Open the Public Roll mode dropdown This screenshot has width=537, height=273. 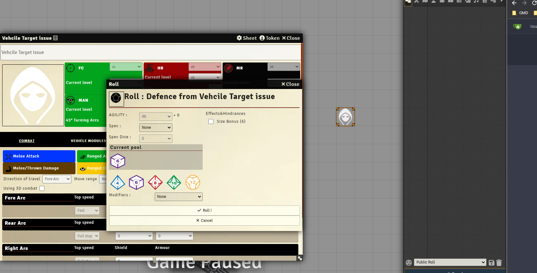pyautogui.click(x=450, y=262)
